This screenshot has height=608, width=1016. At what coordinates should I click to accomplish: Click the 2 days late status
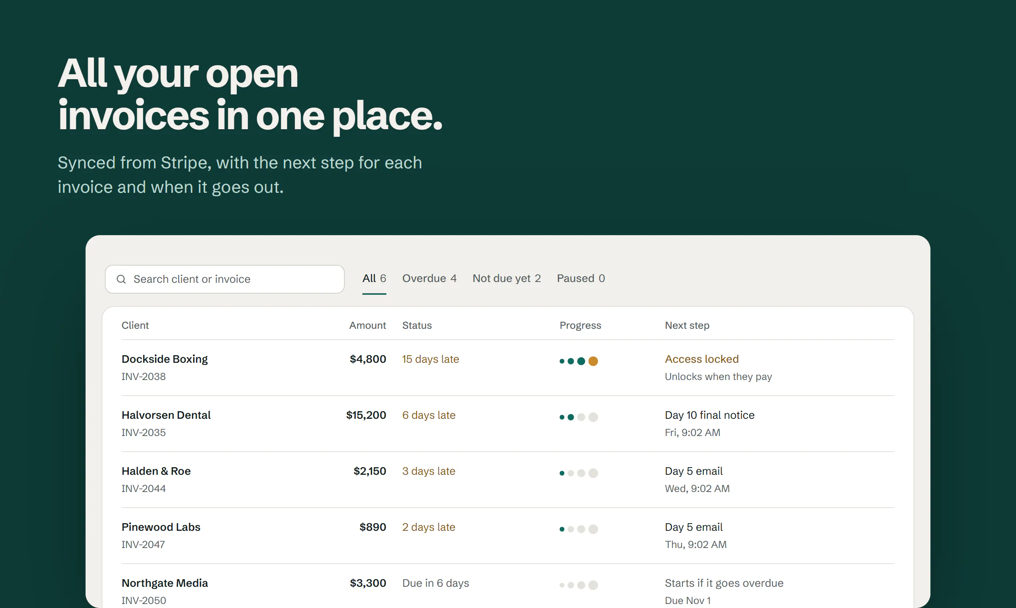click(428, 528)
